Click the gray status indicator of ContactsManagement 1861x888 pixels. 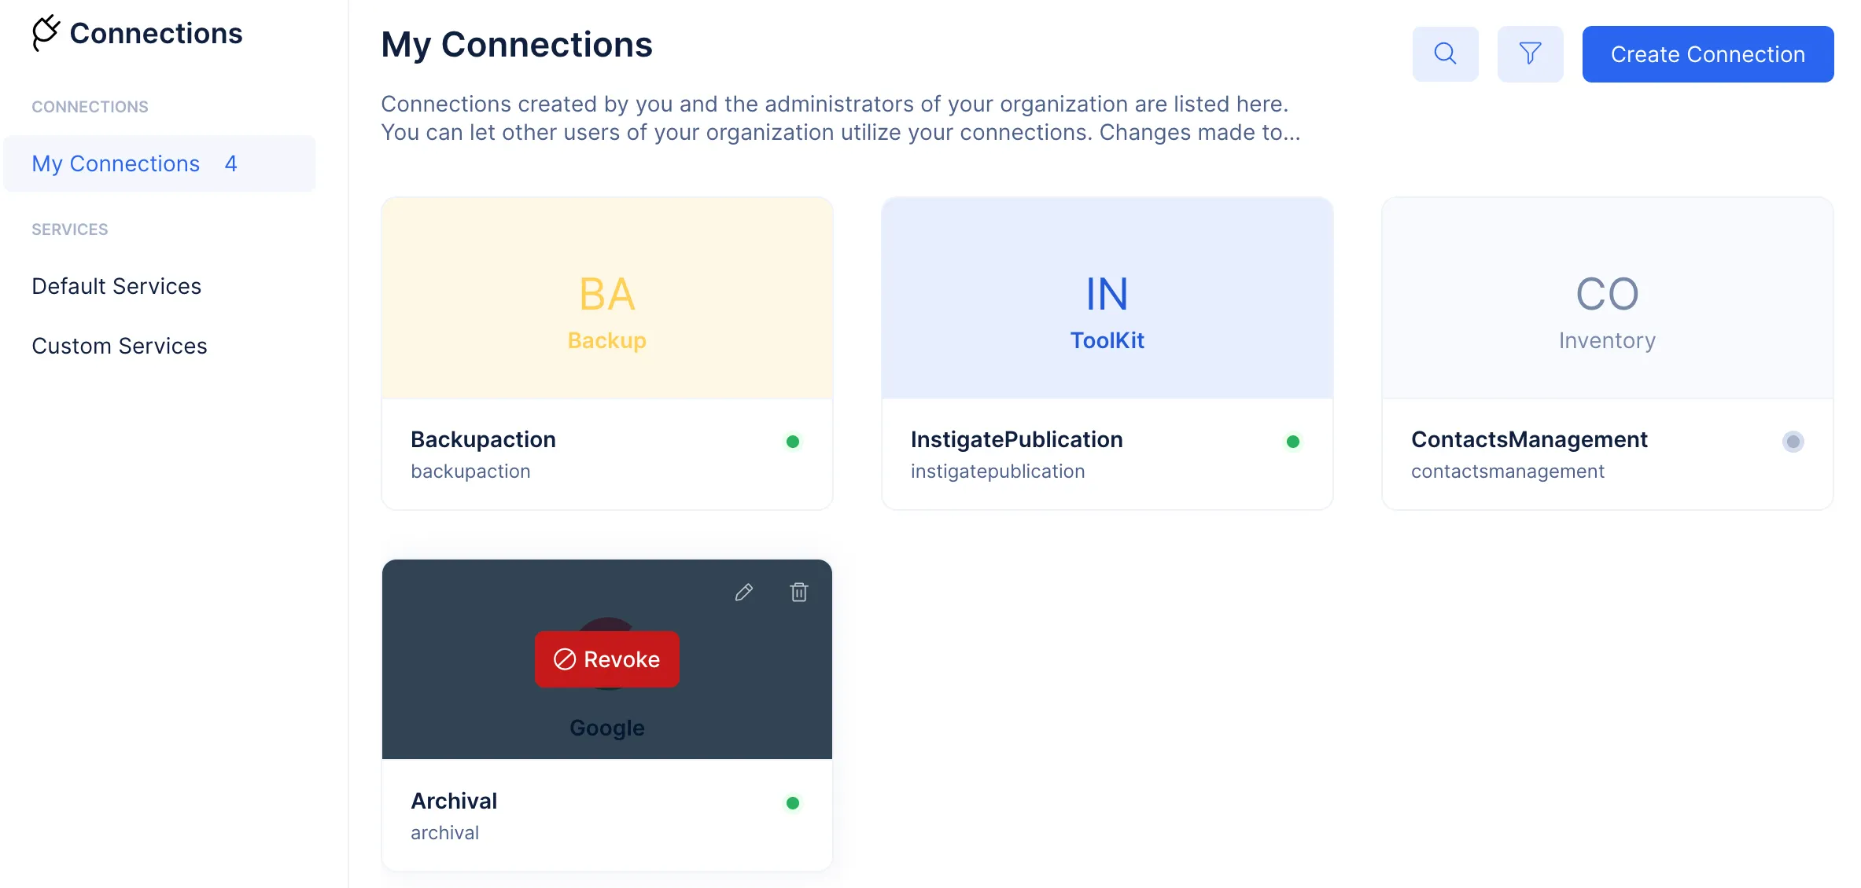point(1793,442)
